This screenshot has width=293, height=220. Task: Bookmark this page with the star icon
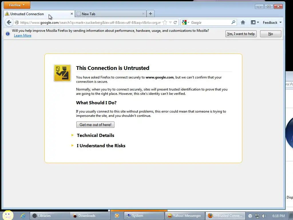pyautogui.click(x=165, y=22)
